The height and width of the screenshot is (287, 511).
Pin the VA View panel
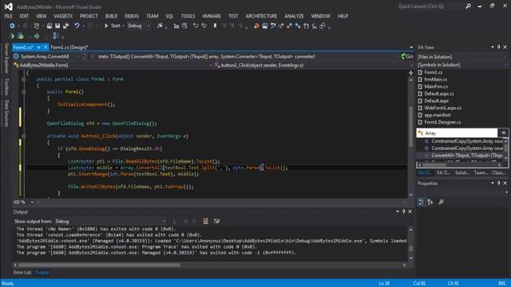(x=498, y=47)
